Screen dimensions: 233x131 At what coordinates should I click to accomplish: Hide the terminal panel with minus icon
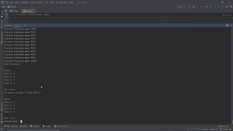pos(231,25)
